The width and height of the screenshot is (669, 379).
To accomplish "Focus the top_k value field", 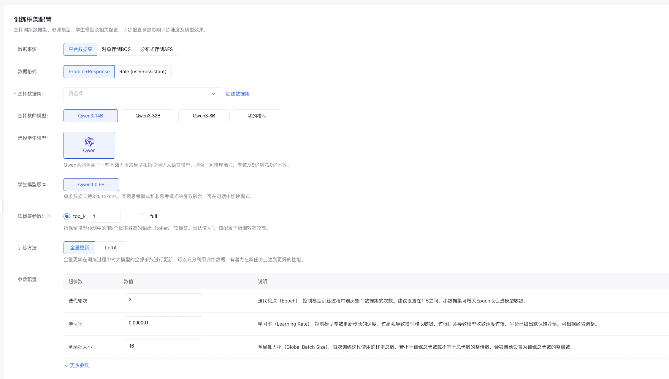I will [104, 216].
